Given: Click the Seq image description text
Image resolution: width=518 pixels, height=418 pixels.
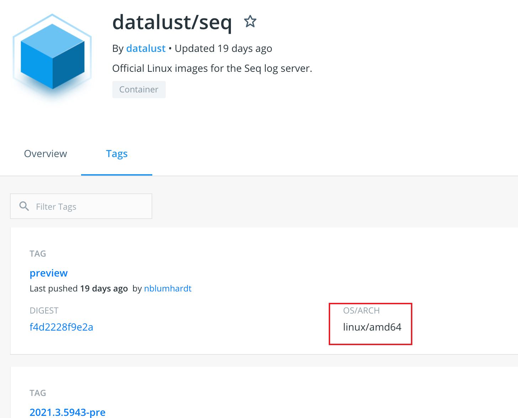Looking at the screenshot, I should (212, 68).
